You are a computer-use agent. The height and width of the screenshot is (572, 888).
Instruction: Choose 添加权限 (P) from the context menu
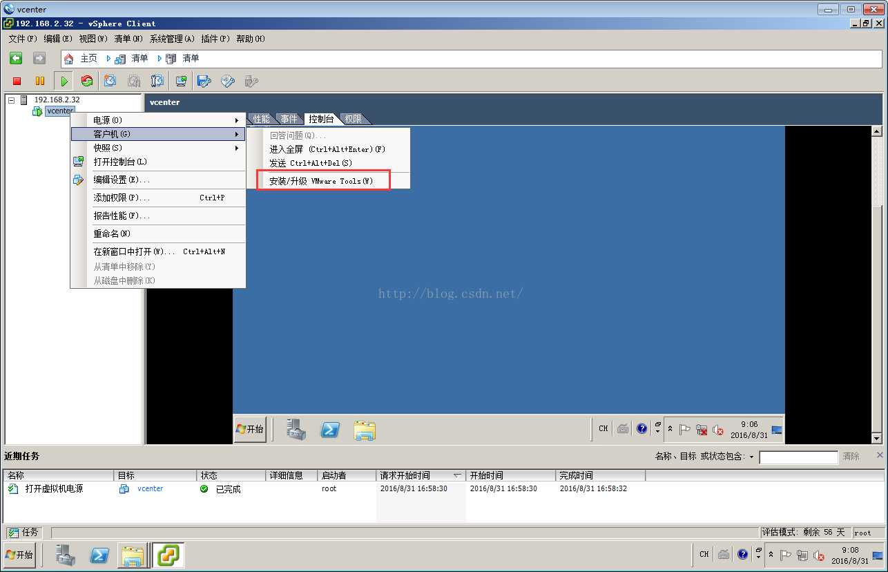pos(158,198)
